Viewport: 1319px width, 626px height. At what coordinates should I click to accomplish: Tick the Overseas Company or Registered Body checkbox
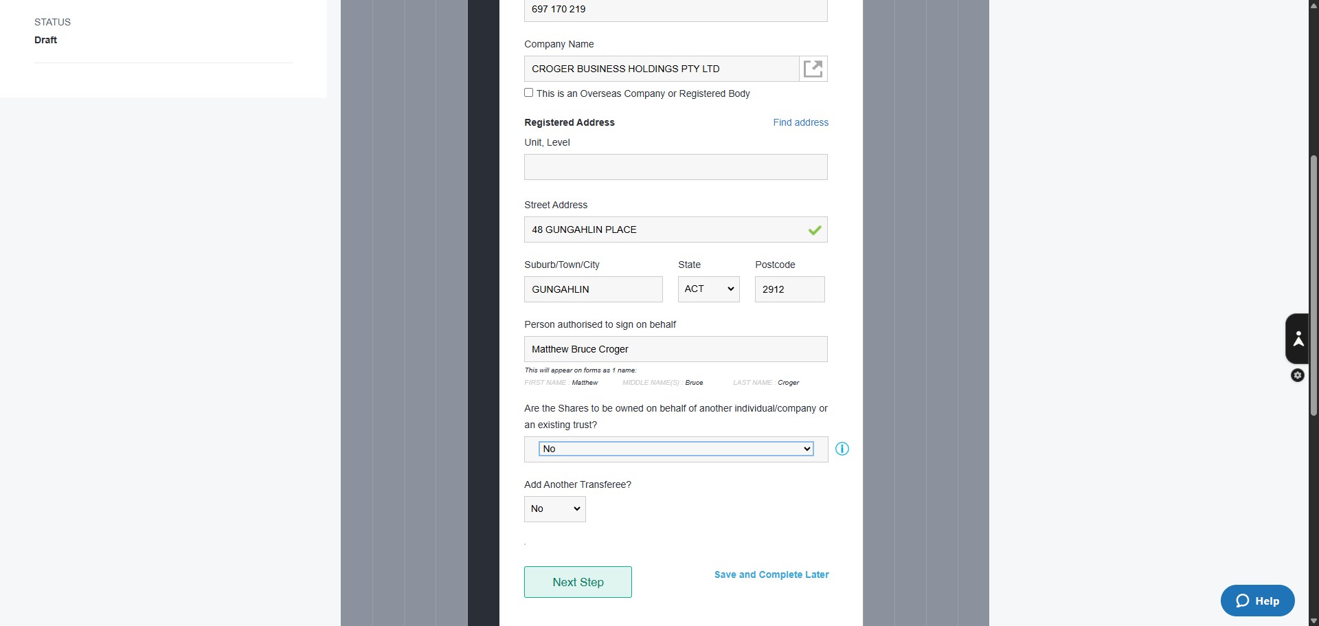pos(529,93)
